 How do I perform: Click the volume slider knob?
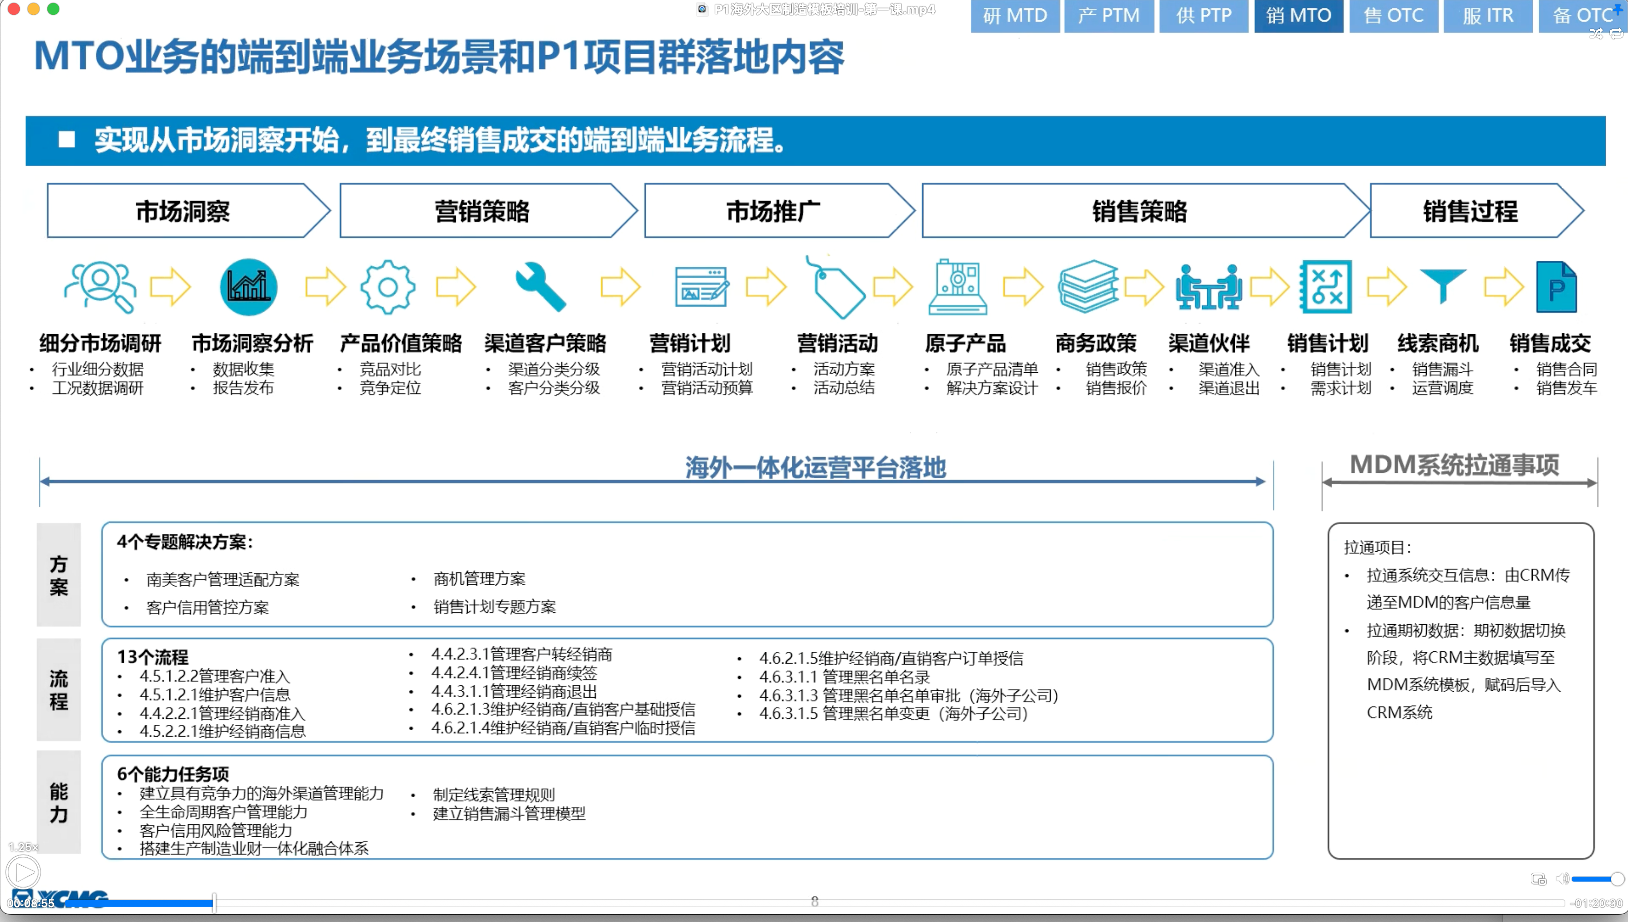tap(1617, 879)
